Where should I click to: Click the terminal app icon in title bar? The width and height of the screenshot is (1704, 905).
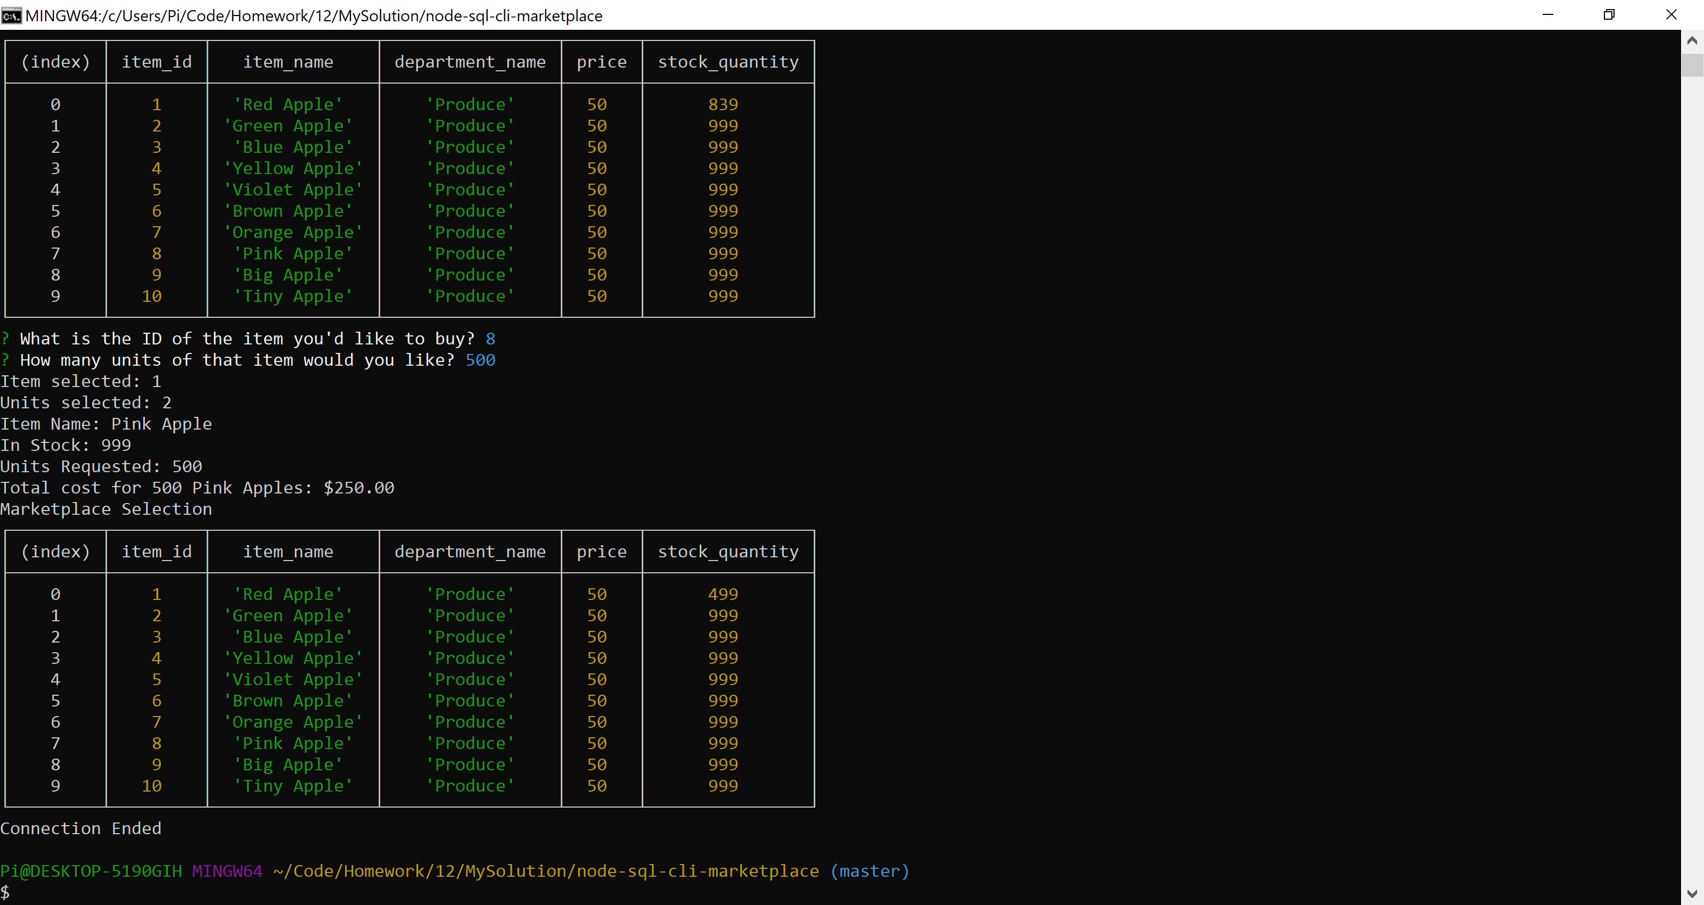coord(11,15)
